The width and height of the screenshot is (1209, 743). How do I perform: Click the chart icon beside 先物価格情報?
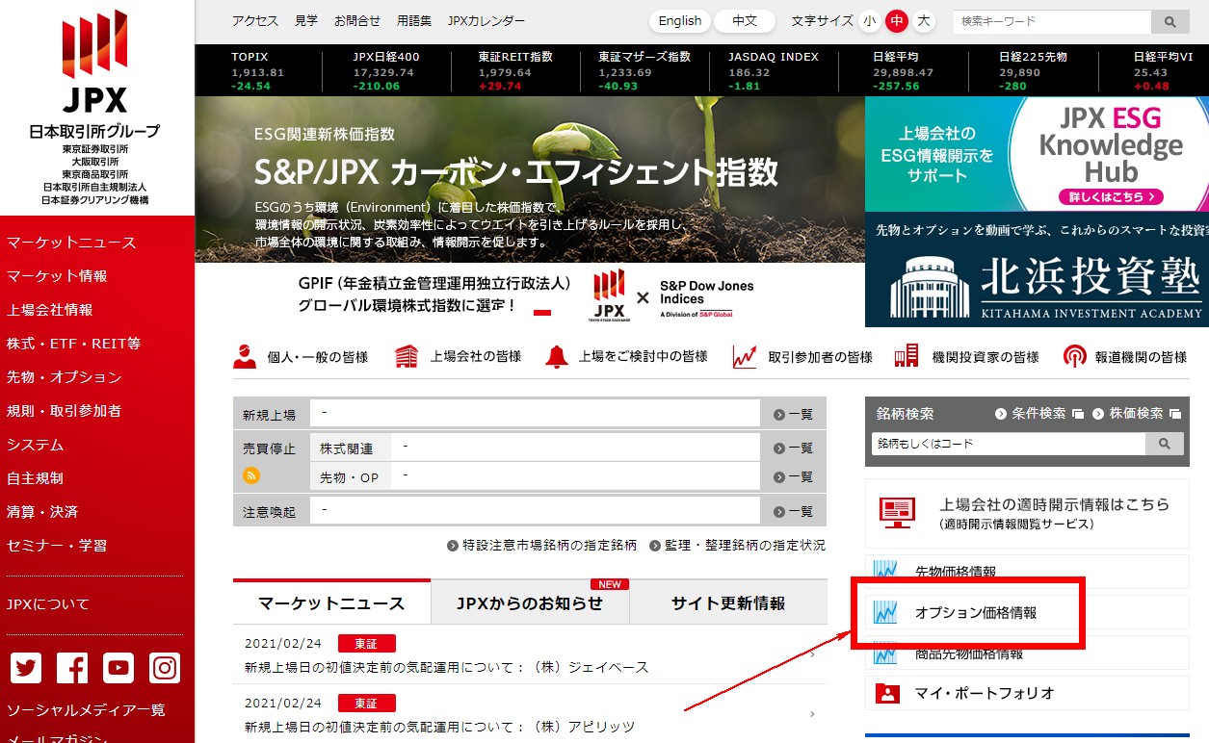pyautogui.click(x=885, y=571)
